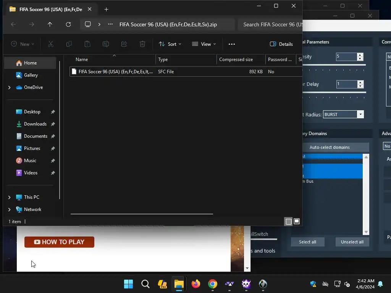
Task: Open the View dropdown menu
Action: [x=204, y=44]
